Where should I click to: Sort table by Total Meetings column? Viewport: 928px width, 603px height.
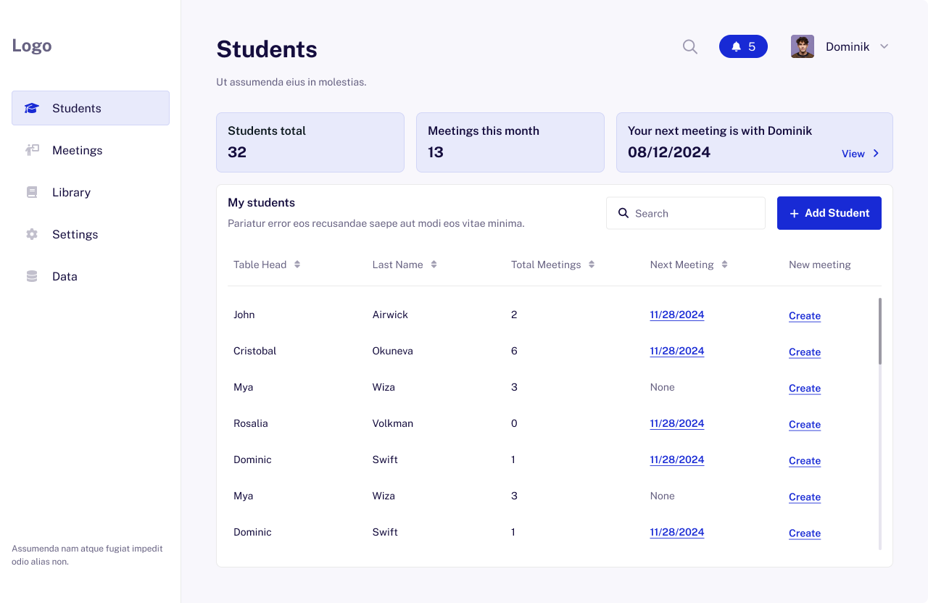pos(592,265)
